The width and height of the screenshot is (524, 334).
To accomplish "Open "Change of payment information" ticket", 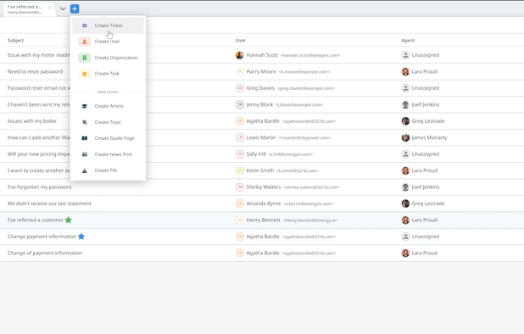I will tap(45, 253).
